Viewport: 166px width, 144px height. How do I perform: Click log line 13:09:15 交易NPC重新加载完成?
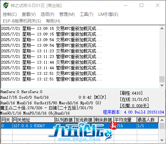[x=51, y=28]
